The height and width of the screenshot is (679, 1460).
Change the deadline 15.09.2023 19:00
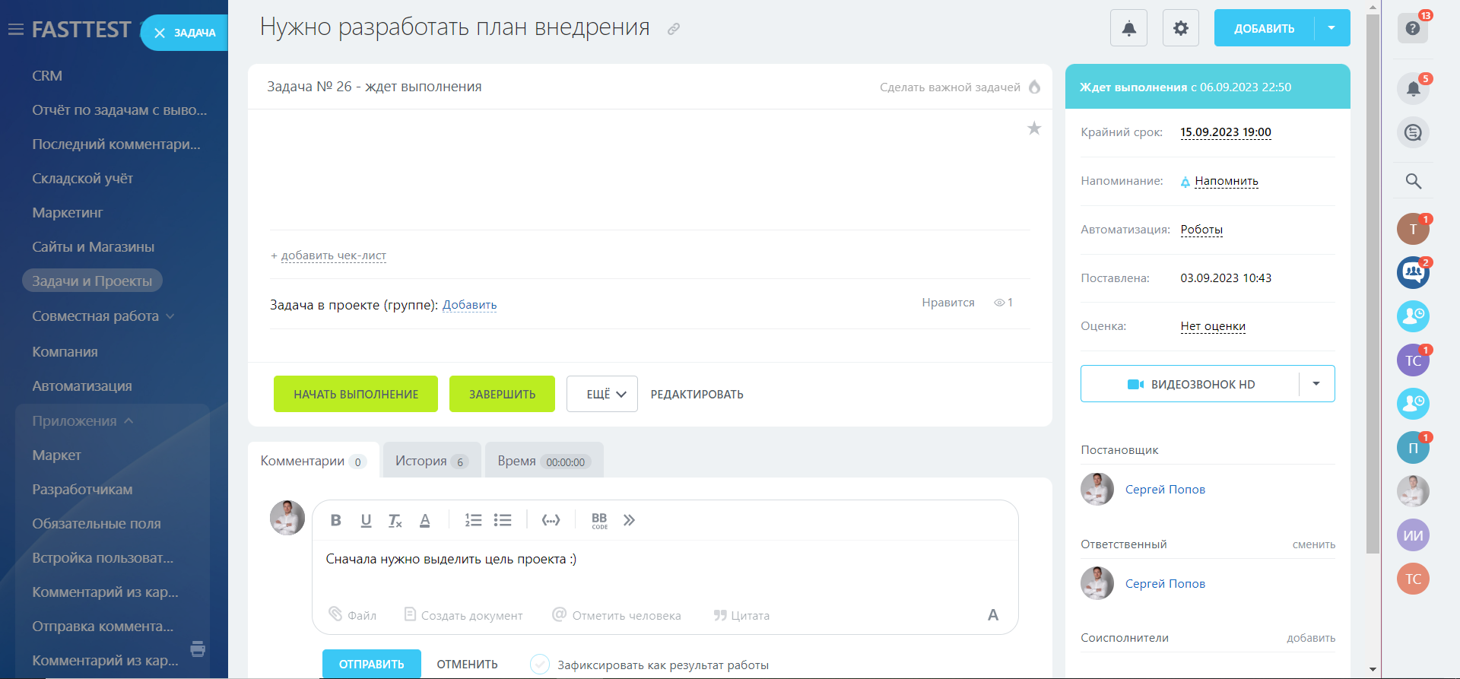(1226, 132)
